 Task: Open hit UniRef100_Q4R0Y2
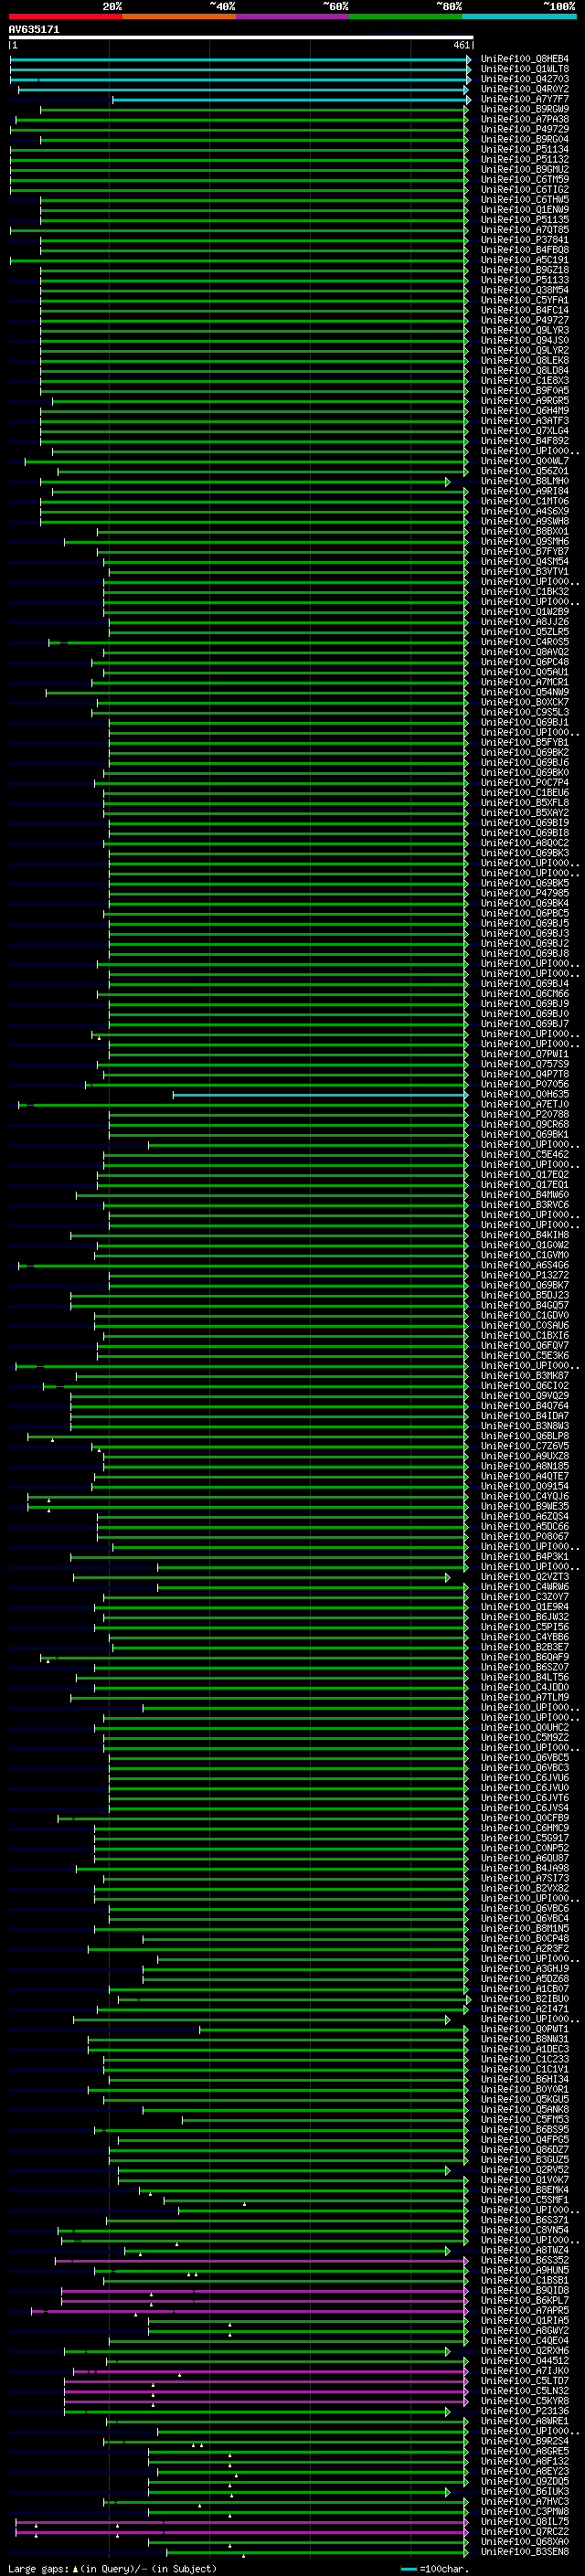(x=525, y=89)
